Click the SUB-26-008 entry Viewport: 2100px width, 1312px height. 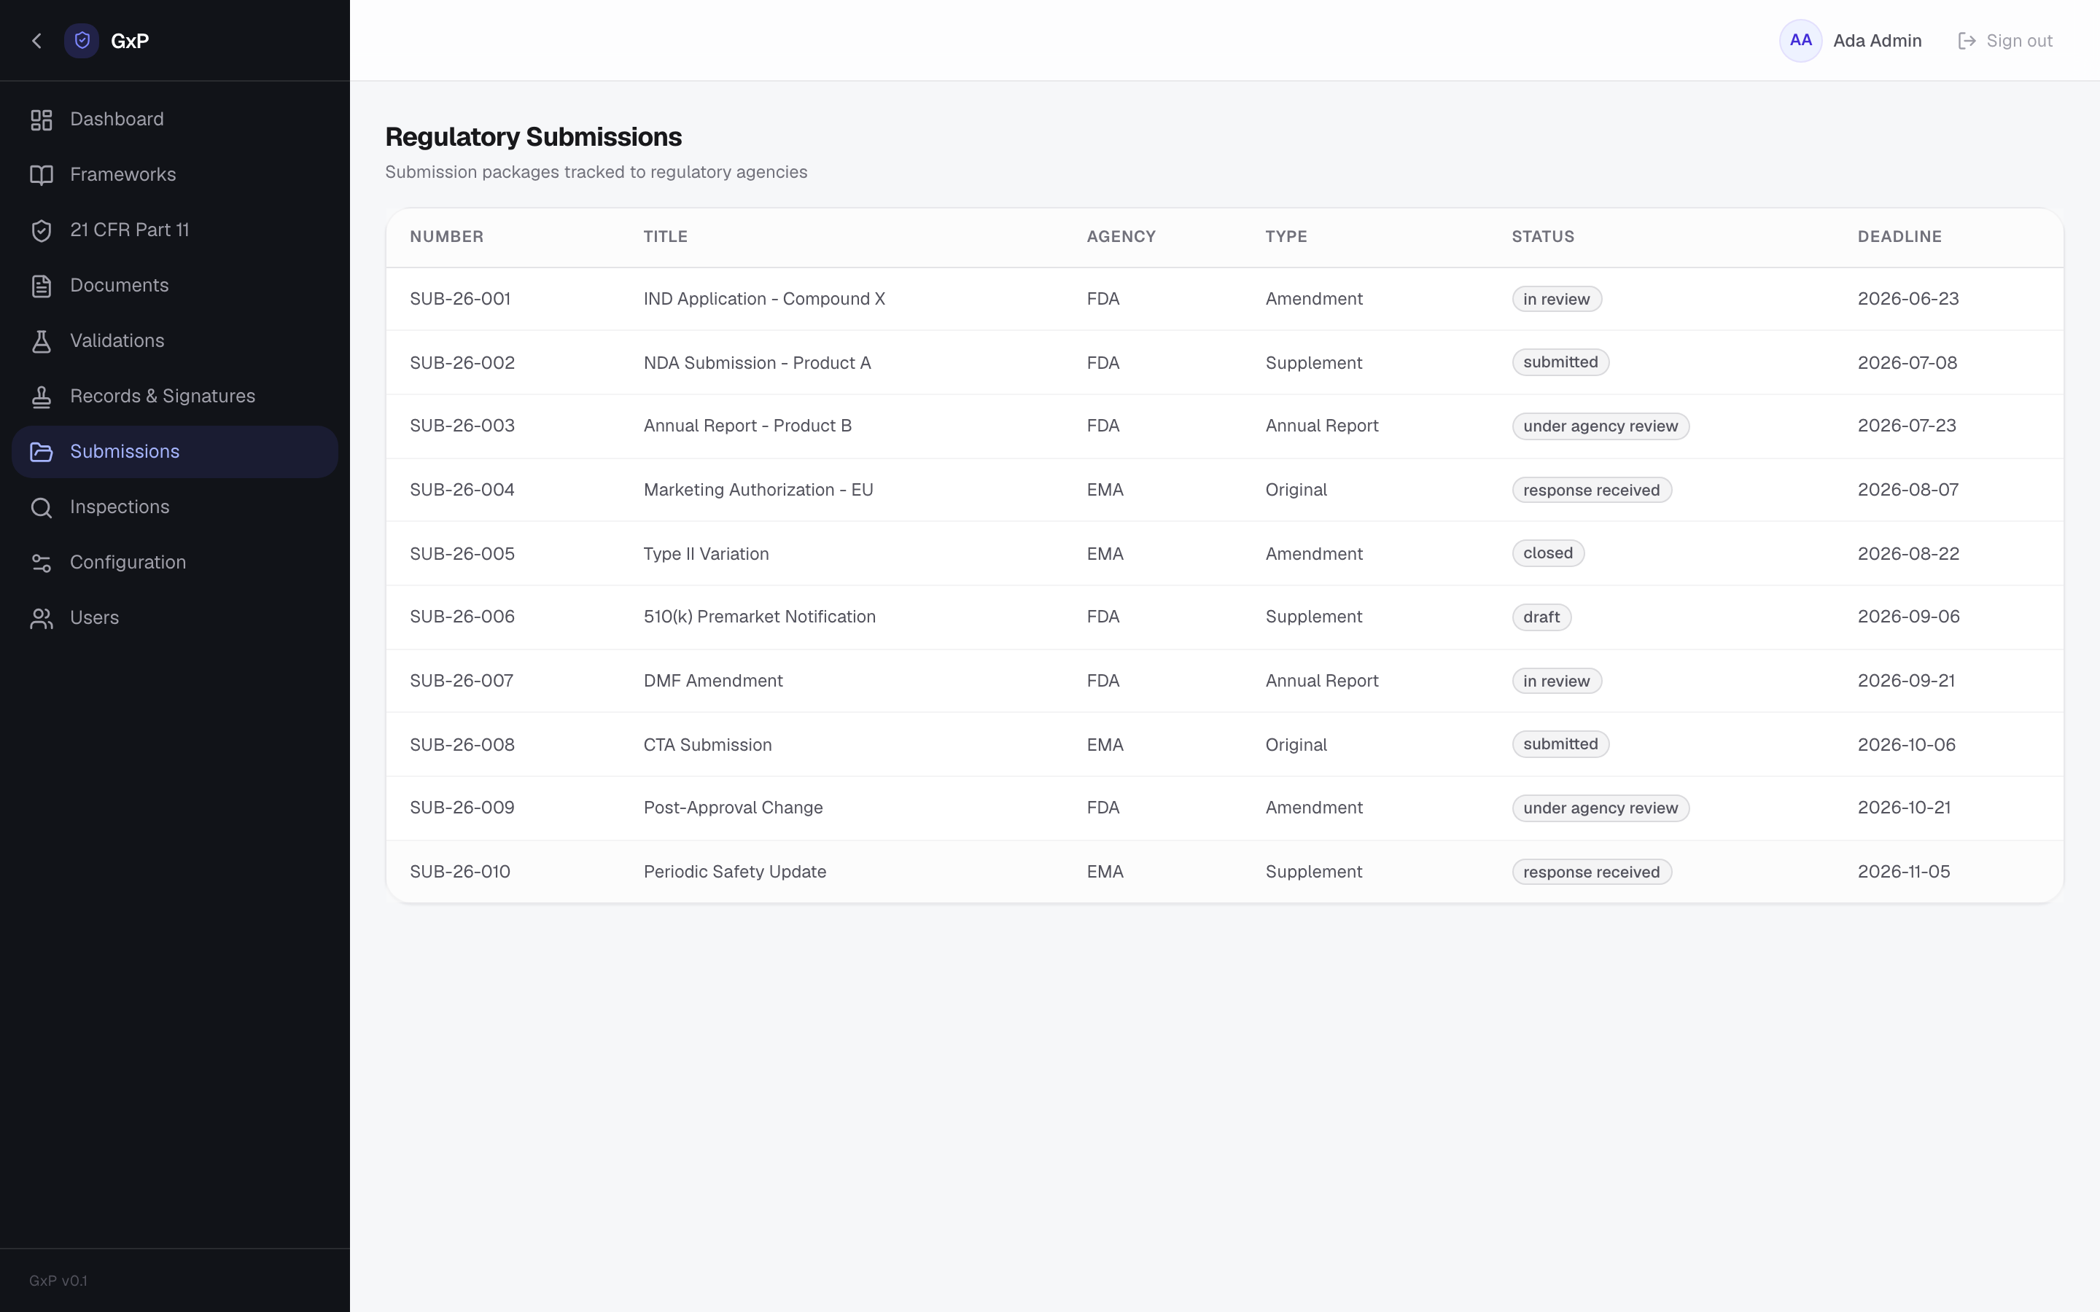click(462, 744)
